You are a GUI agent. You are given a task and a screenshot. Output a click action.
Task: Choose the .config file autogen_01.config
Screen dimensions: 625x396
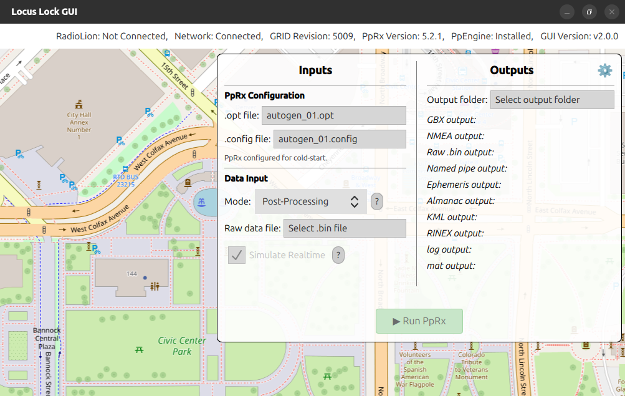pos(340,139)
